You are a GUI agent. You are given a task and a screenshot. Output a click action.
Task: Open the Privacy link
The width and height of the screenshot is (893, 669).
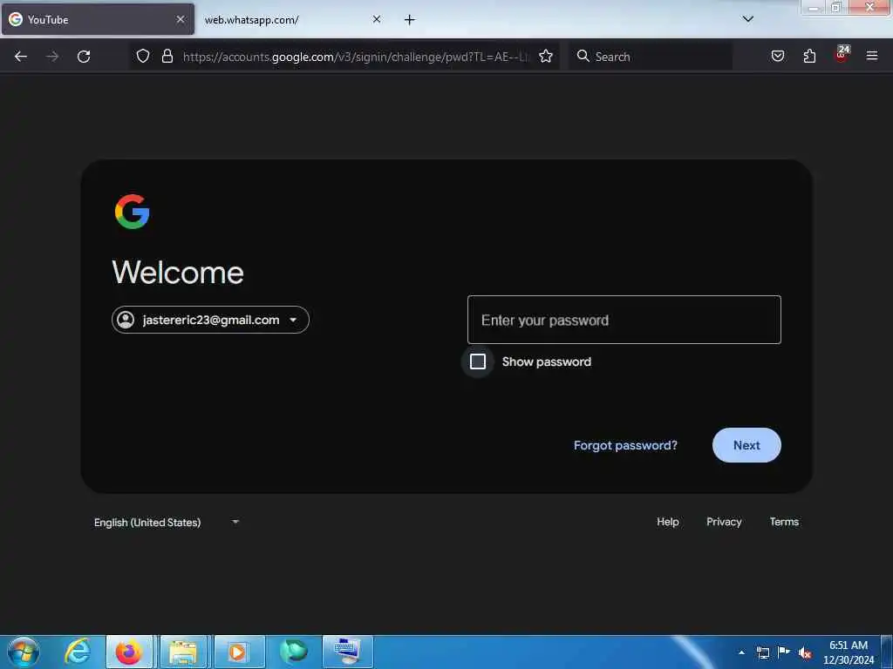tap(724, 522)
